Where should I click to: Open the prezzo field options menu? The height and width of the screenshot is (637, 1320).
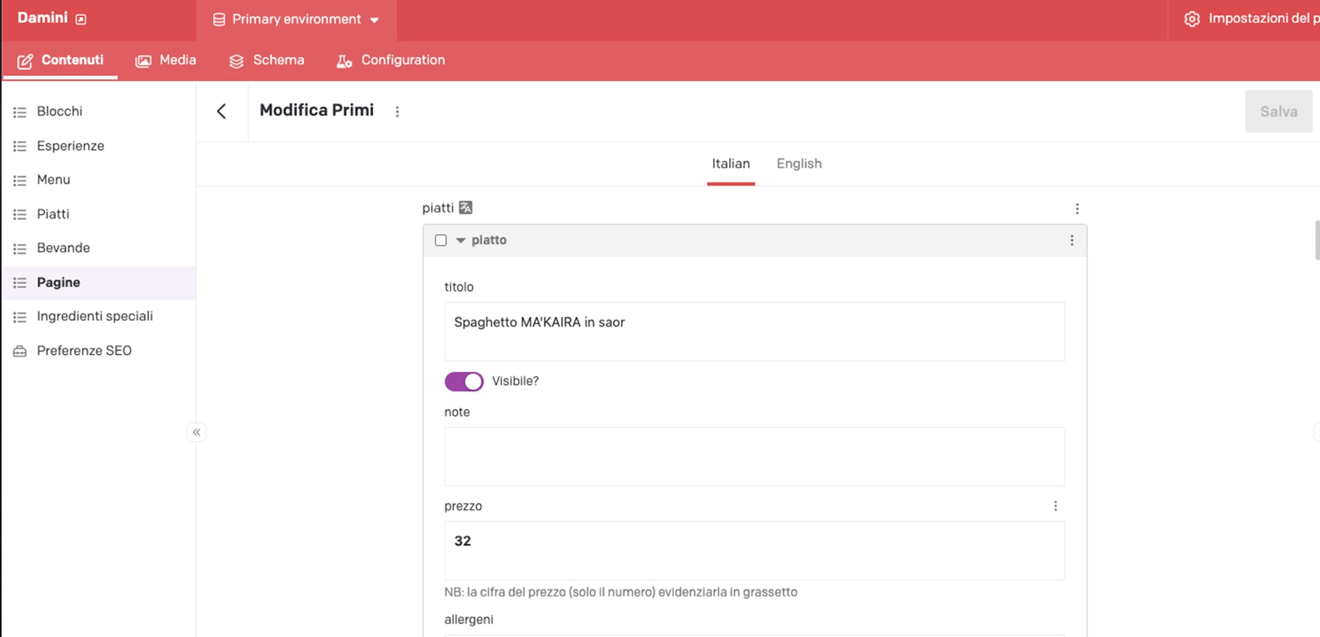(x=1055, y=506)
